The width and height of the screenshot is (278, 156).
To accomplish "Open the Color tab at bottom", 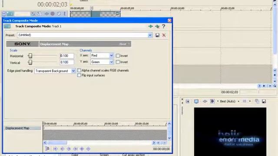I will [x=75, y=155].
